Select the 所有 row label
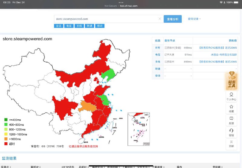 [x=158, y=48]
